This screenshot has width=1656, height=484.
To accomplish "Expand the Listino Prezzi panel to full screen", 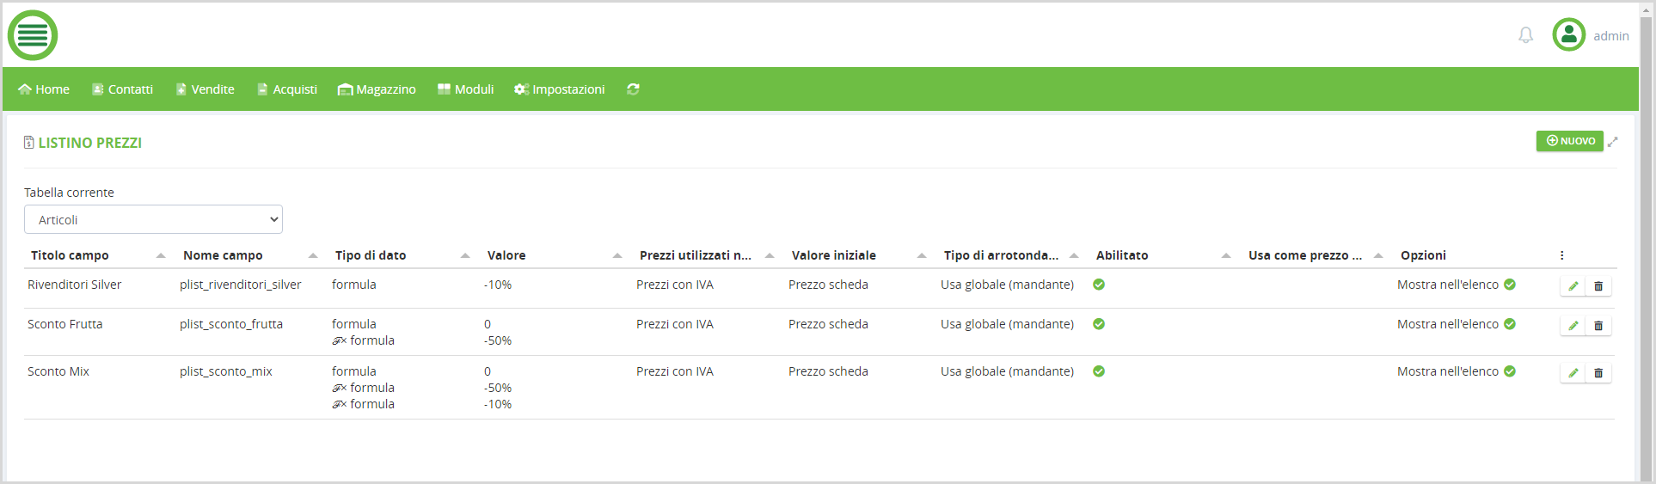I will [x=1613, y=142].
